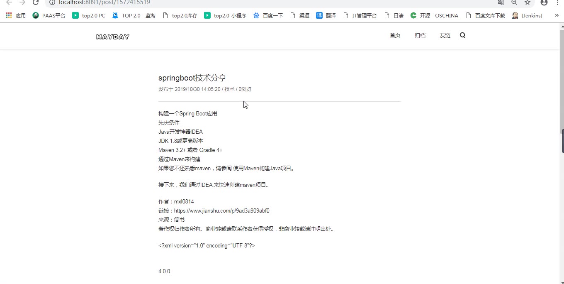Click the 4.0.0 text line
Image resolution: width=564 pixels, height=284 pixels.
click(164, 271)
